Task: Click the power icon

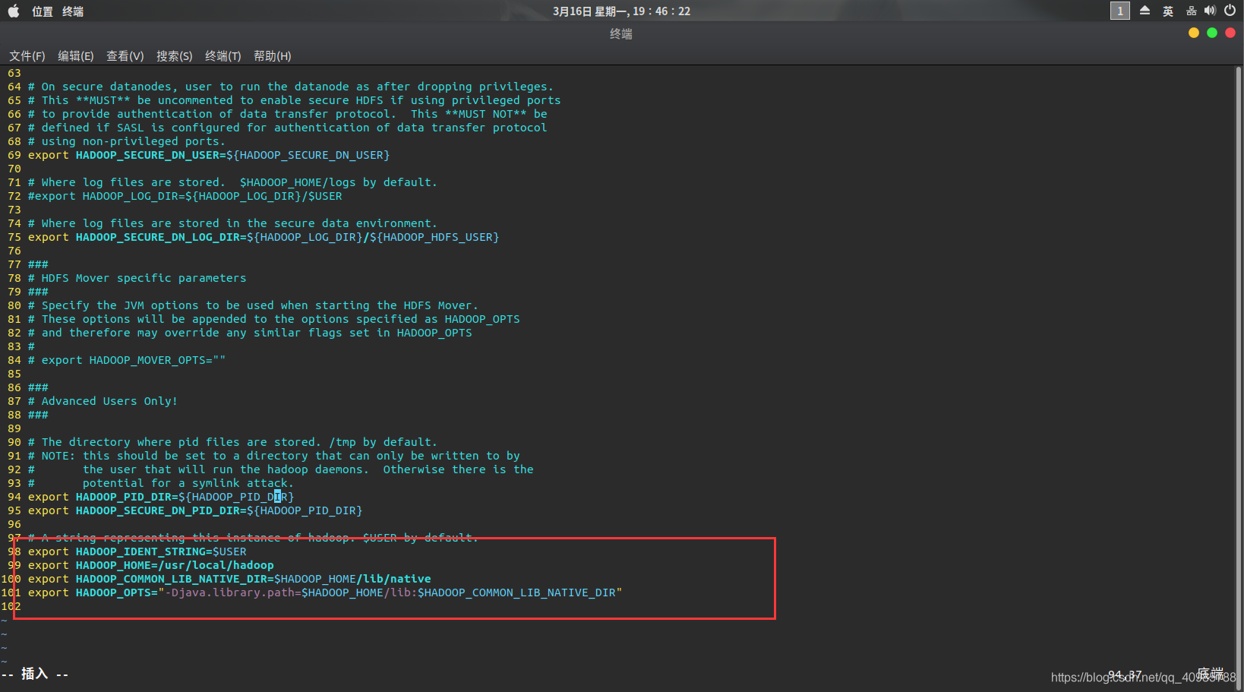Action: [x=1230, y=11]
